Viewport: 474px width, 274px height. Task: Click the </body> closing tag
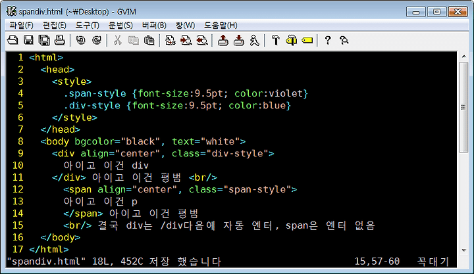tap(61, 237)
